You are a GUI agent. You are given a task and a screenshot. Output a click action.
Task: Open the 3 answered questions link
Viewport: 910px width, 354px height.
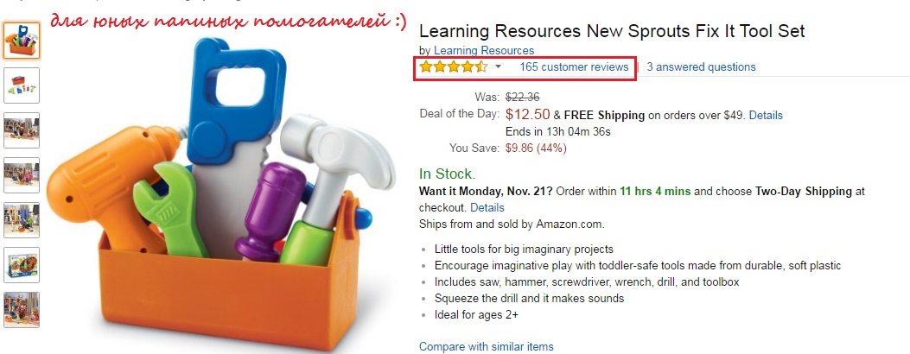click(x=701, y=66)
